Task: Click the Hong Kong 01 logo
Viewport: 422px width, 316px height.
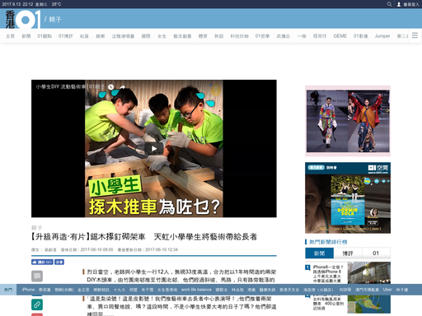Action: coord(23,19)
